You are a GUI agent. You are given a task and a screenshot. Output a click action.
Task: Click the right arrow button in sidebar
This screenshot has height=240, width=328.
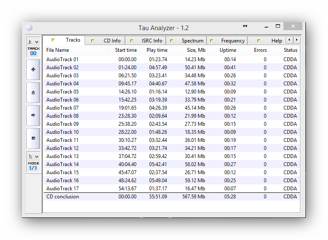pyautogui.click(x=34, y=115)
